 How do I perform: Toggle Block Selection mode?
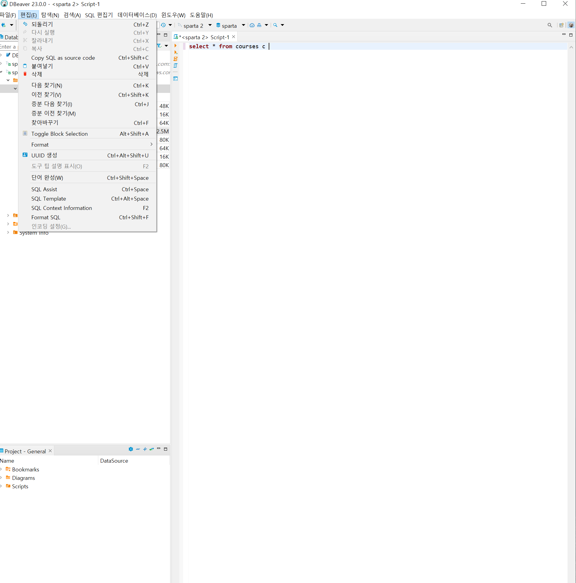tap(87, 134)
